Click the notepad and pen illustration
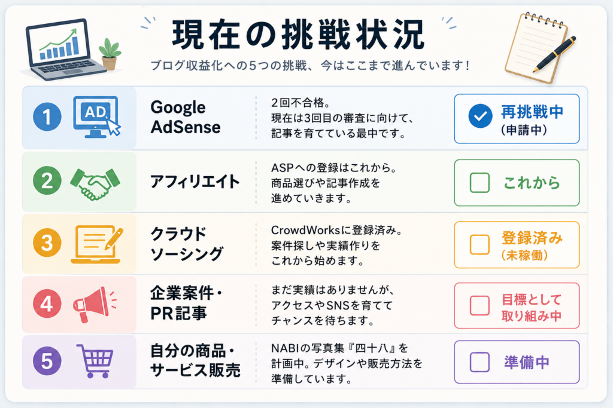Viewport: 613px width, 408px height. click(x=540, y=48)
